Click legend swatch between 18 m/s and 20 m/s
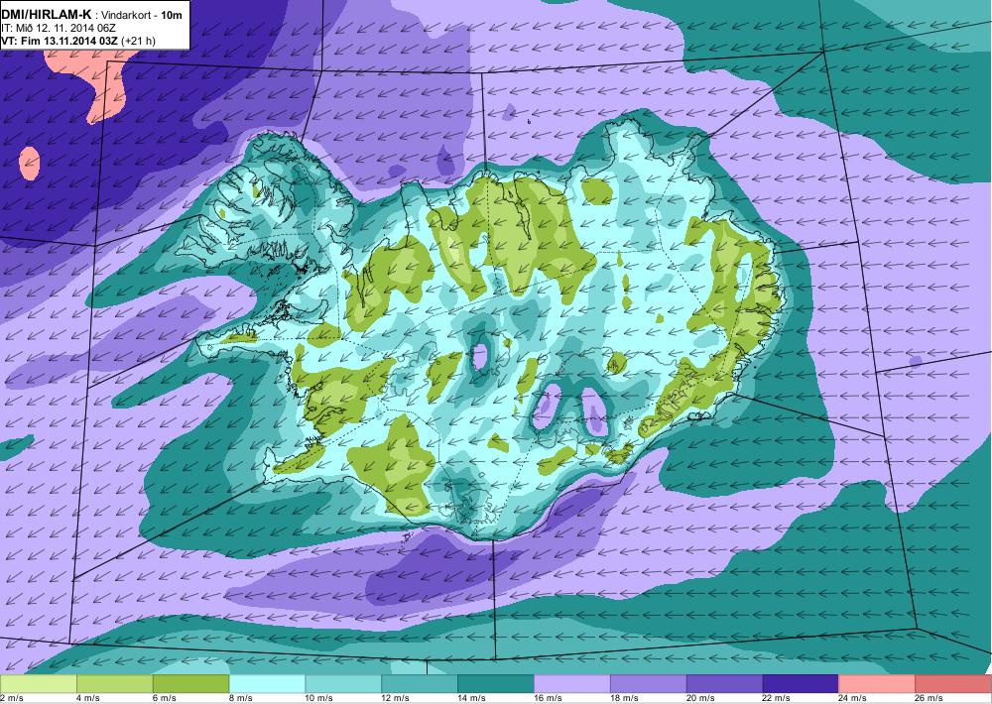Image resolution: width=992 pixels, height=704 pixels. (x=649, y=684)
